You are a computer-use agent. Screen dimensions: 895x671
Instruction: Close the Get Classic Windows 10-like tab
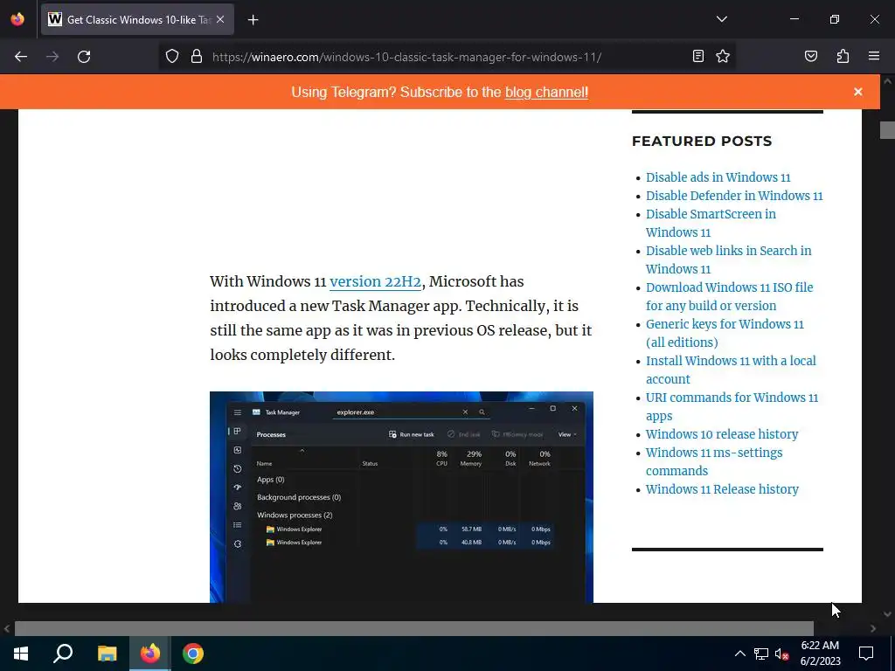point(220,19)
